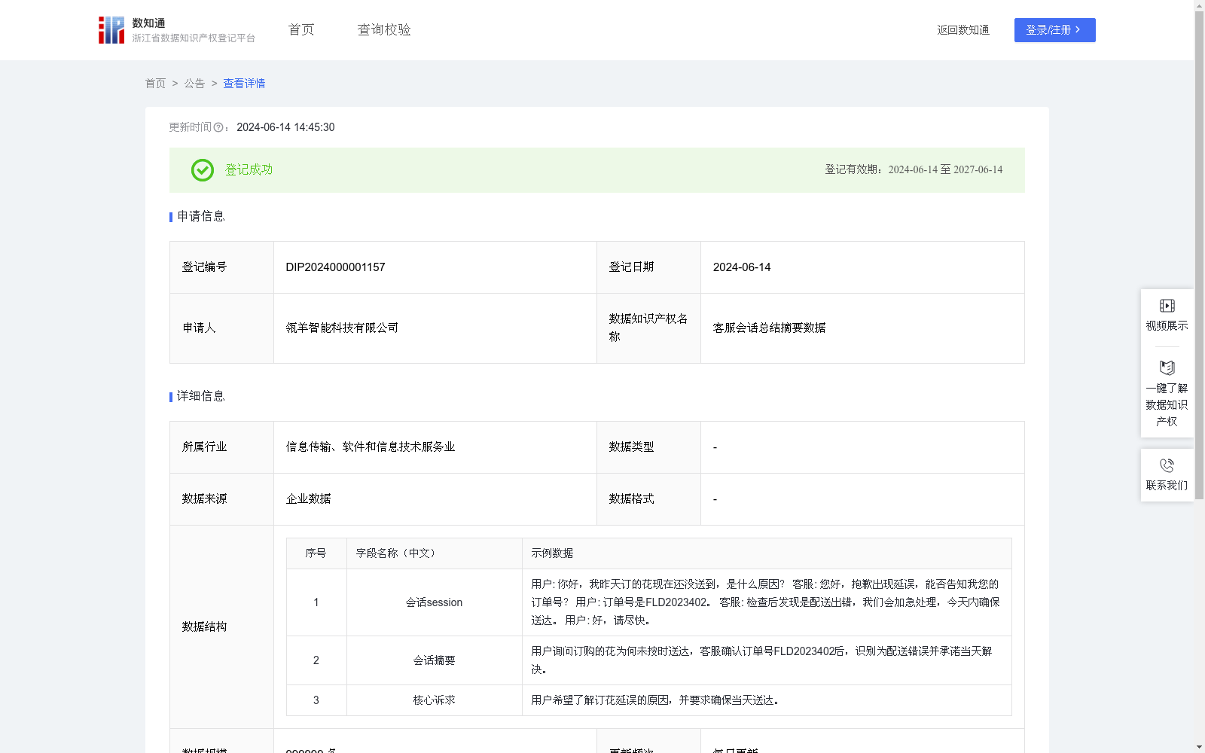Viewport: 1205px width, 753px height.
Task: Click the 数据结构 row label
Action: (204, 627)
